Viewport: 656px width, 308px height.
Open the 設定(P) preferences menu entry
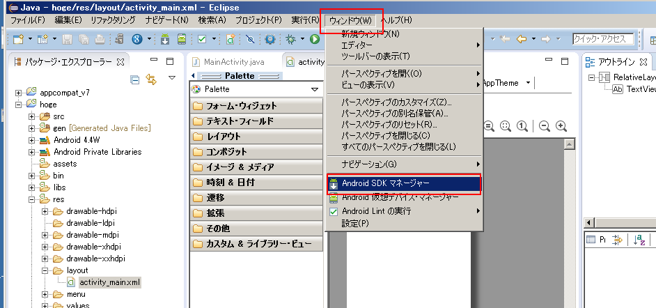click(355, 223)
